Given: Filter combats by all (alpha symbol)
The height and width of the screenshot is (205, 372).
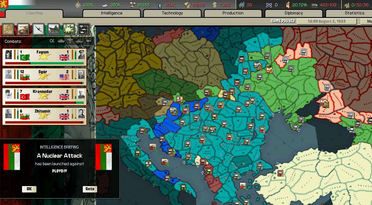Looking at the screenshot, I should [52, 41].
